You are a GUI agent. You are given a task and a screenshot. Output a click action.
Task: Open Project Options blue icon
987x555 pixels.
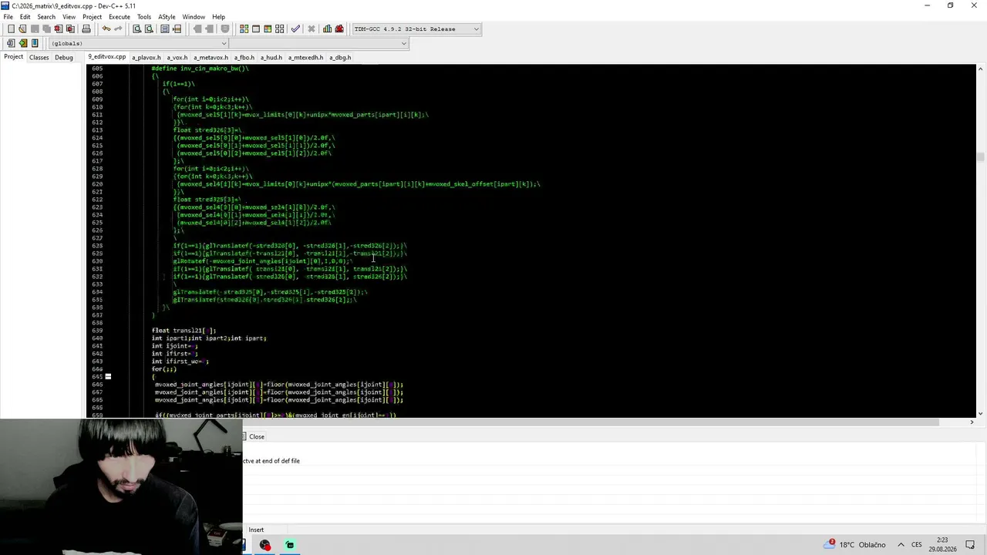(x=35, y=43)
